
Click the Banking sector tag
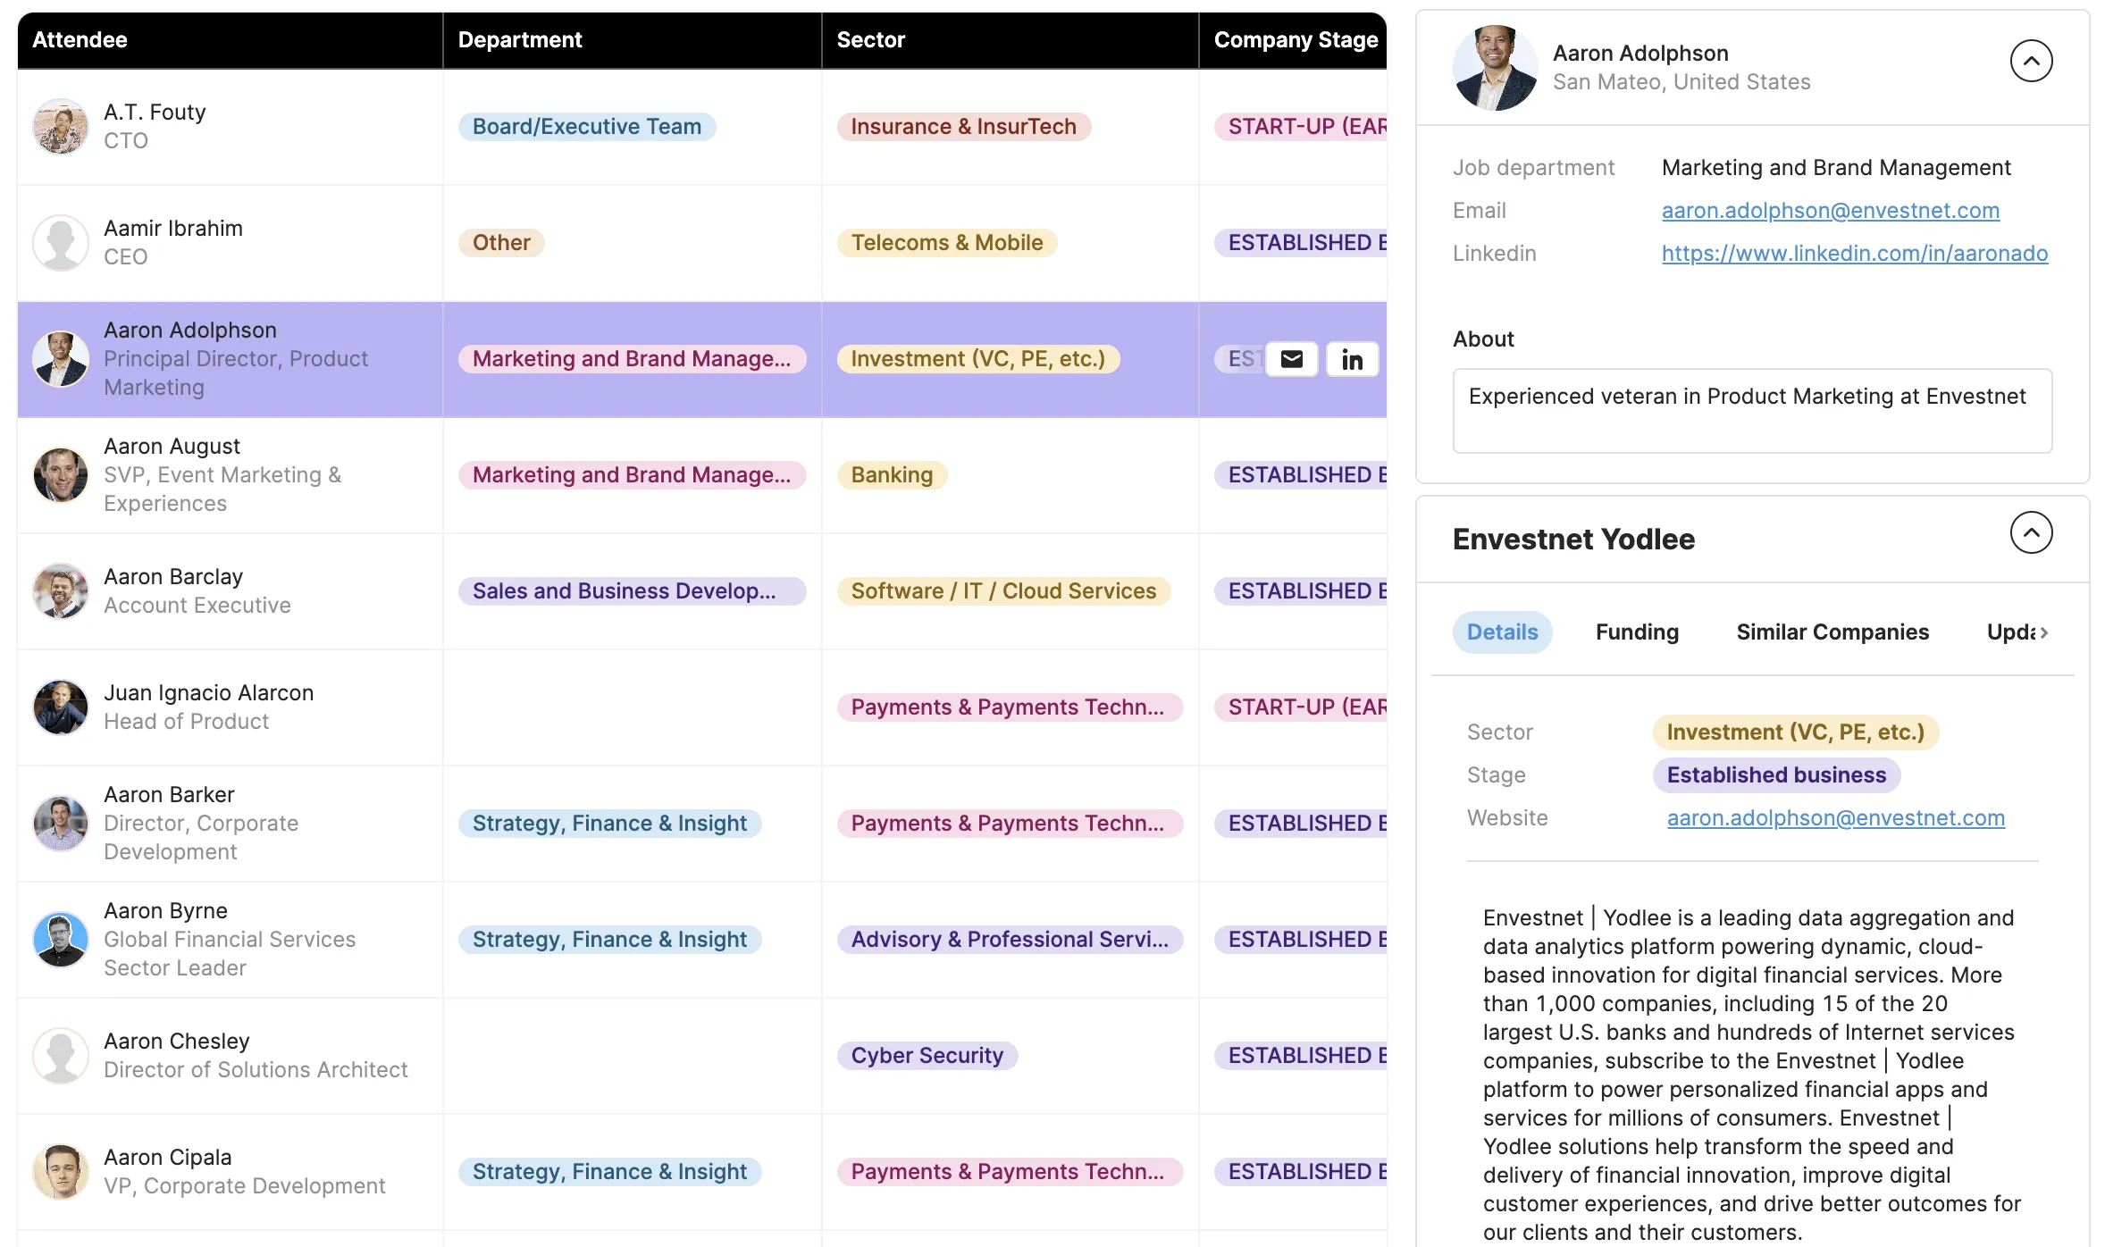tap(892, 475)
